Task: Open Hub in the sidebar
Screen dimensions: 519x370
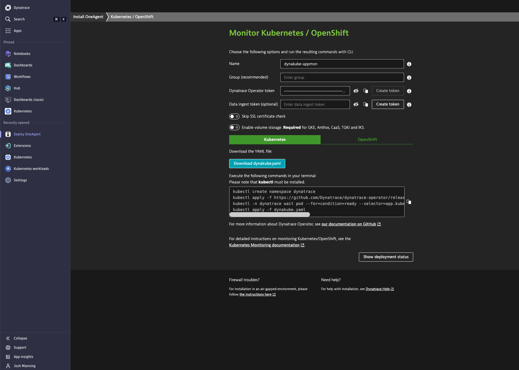Action: (x=17, y=88)
